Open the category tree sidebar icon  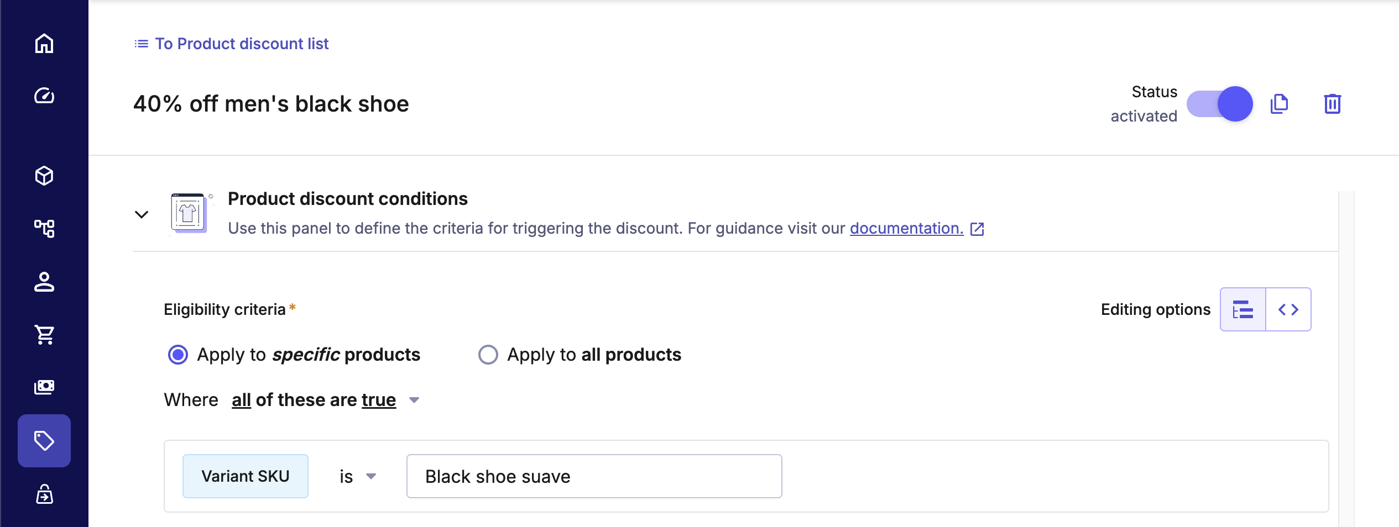44,228
